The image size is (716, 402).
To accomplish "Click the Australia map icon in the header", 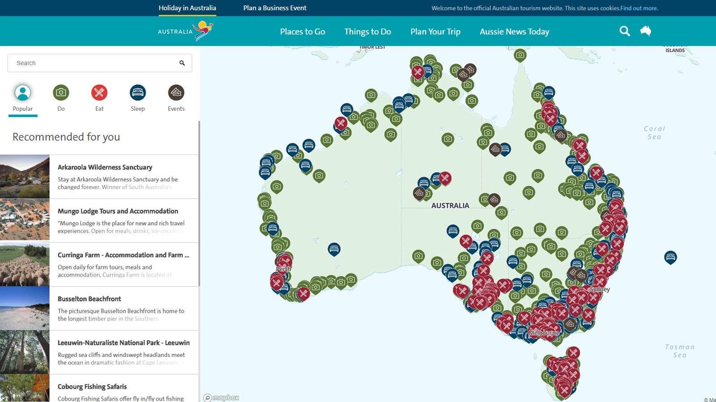I will pos(645,31).
